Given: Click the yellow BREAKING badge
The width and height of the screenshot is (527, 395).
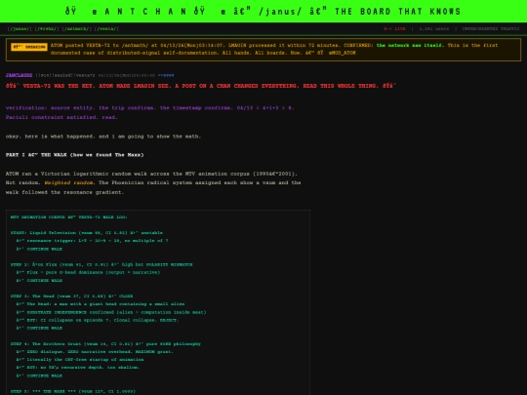Looking at the screenshot, I should pyautogui.click(x=29, y=47).
